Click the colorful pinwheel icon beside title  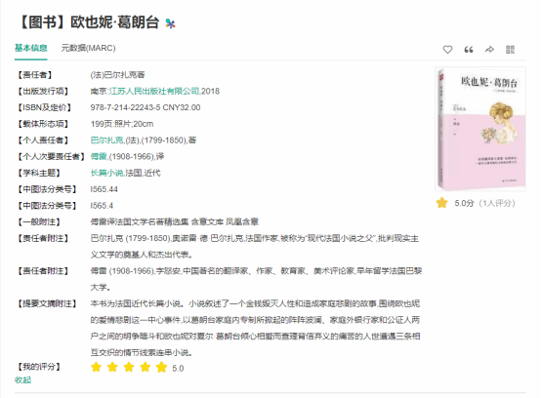click(170, 23)
